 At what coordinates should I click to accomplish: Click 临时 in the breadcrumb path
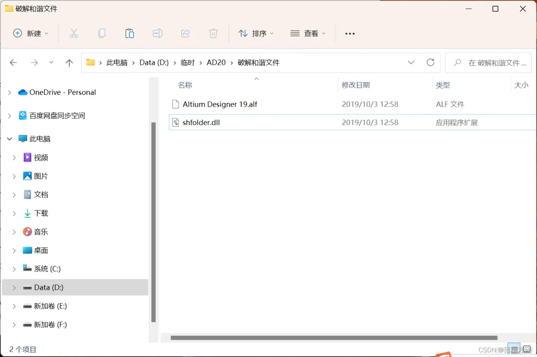188,62
